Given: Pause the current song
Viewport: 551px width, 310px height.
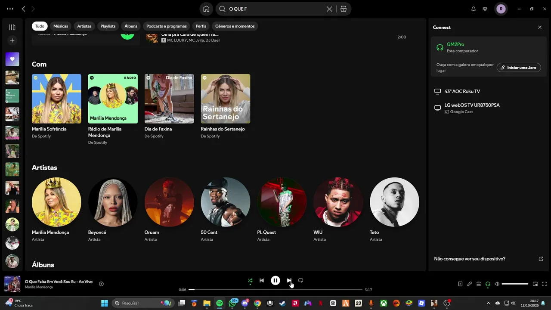Looking at the screenshot, I should [x=275, y=281].
